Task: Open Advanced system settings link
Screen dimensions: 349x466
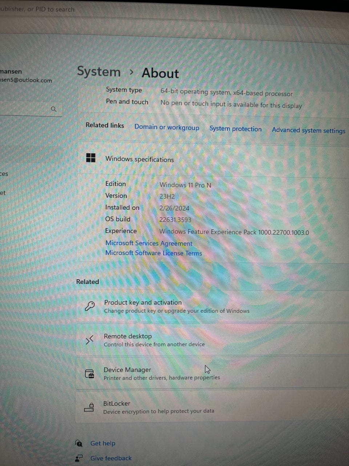Action: pos(309,130)
